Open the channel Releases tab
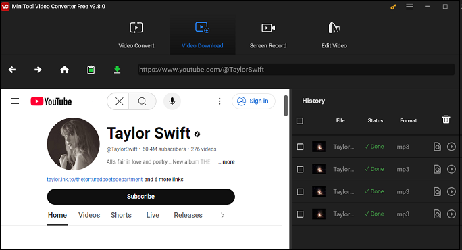 (188, 216)
